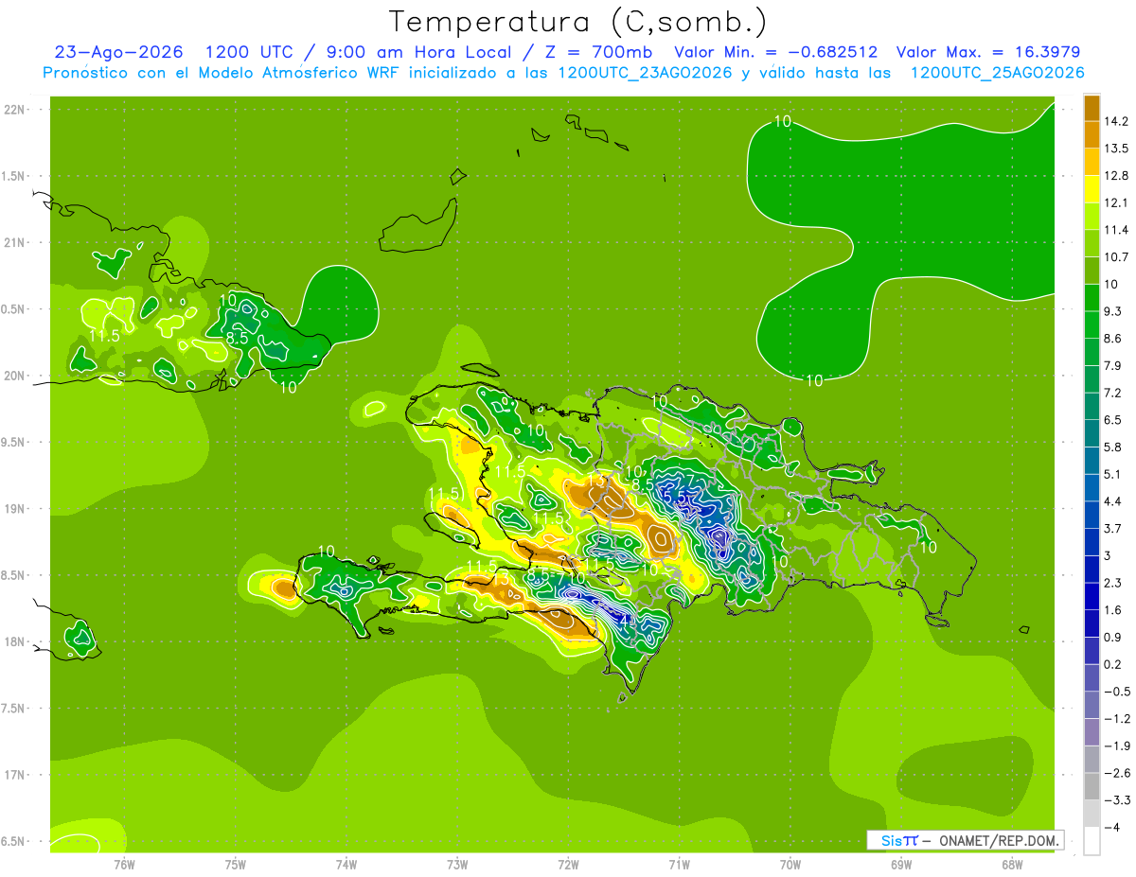Click the dark orange swatch above 14.2
The image size is (1136, 877).
coord(1092,107)
